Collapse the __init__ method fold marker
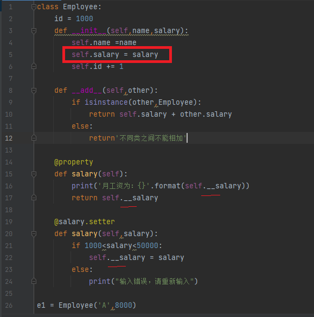 (x=34, y=31)
